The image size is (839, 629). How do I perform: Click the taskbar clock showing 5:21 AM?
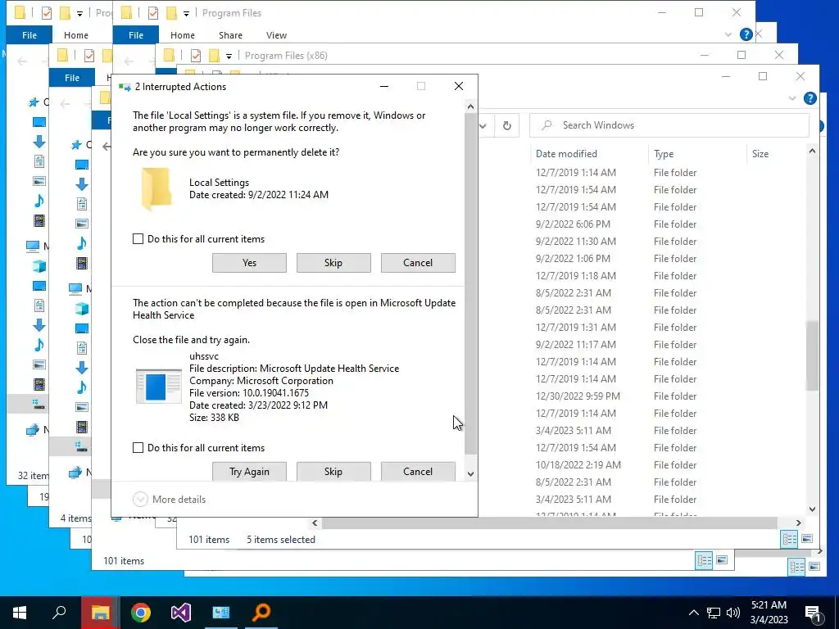click(769, 613)
